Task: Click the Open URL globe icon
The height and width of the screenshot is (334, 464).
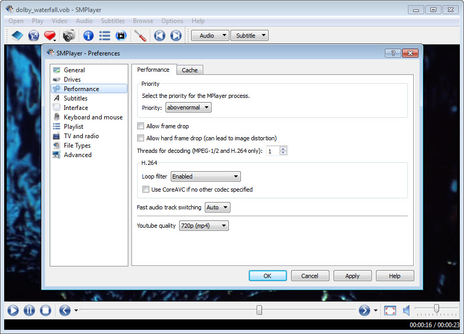Action: point(34,36)
